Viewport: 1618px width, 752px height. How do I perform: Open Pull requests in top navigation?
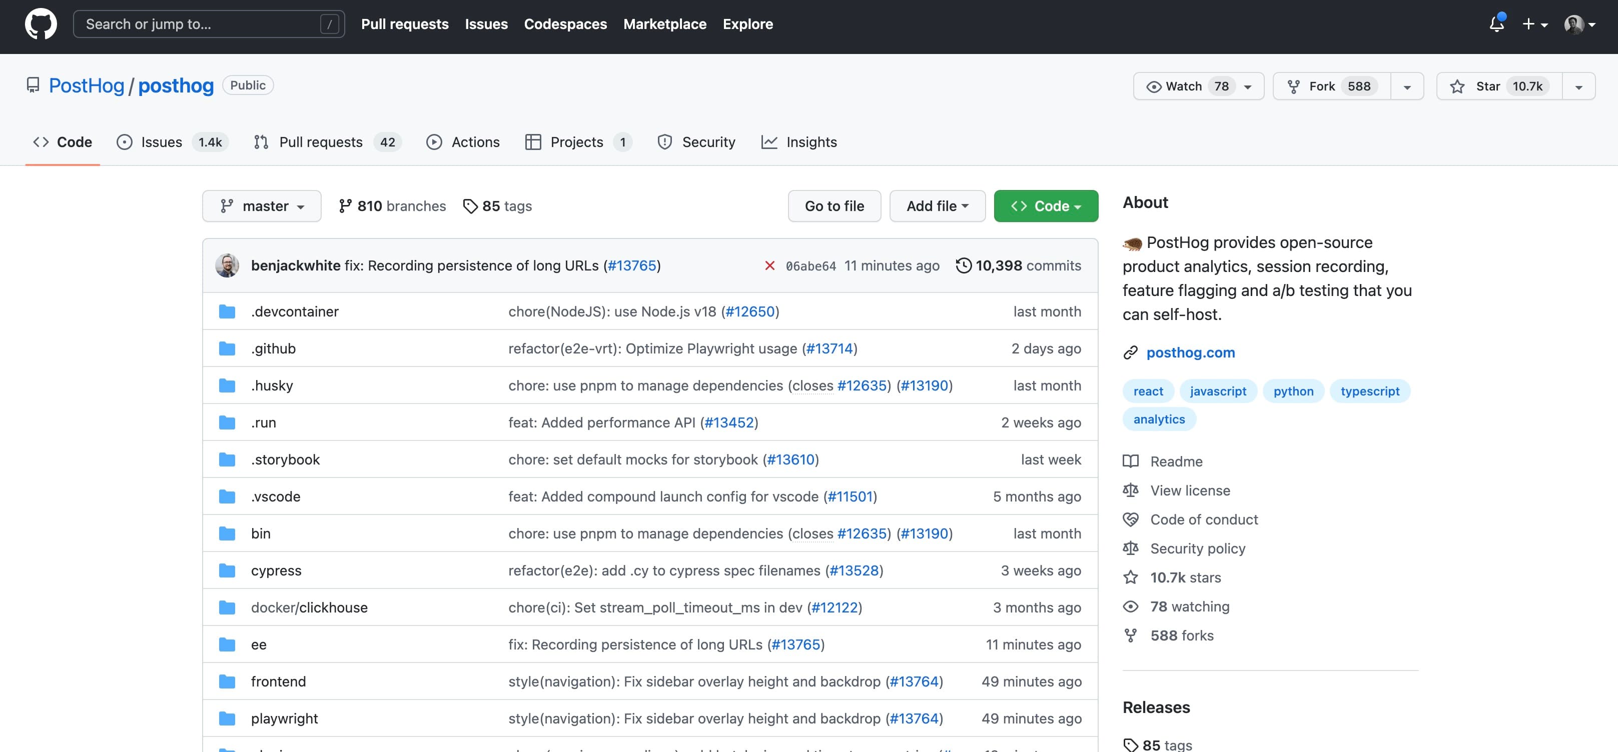tap(404, 24)
